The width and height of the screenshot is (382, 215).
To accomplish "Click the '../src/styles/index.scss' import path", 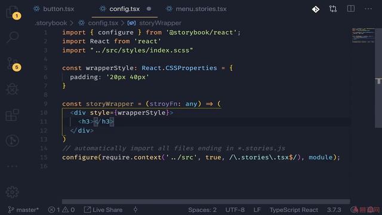I will click(141, 50).
